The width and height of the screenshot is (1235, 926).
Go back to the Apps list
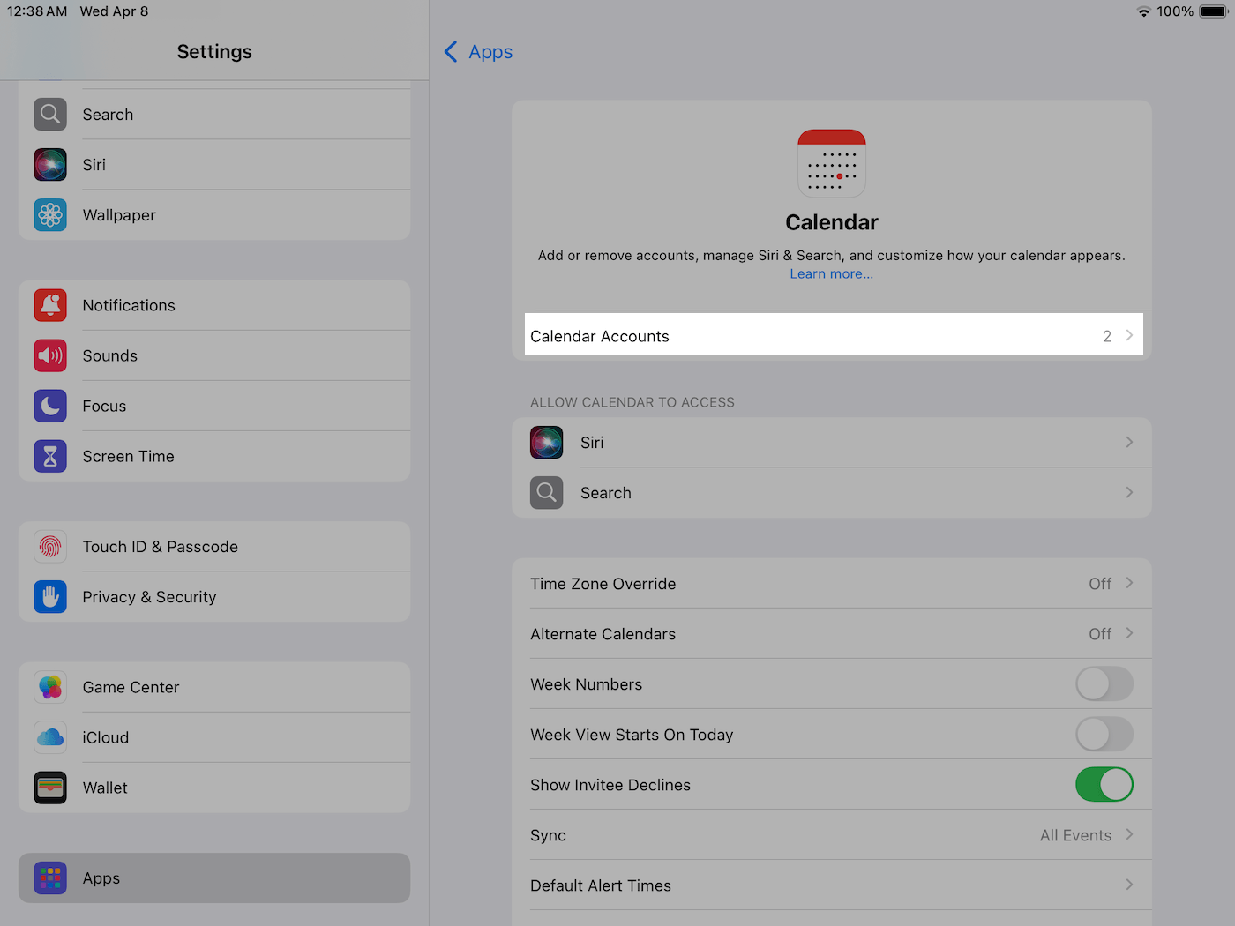click(x=478, y=52)
